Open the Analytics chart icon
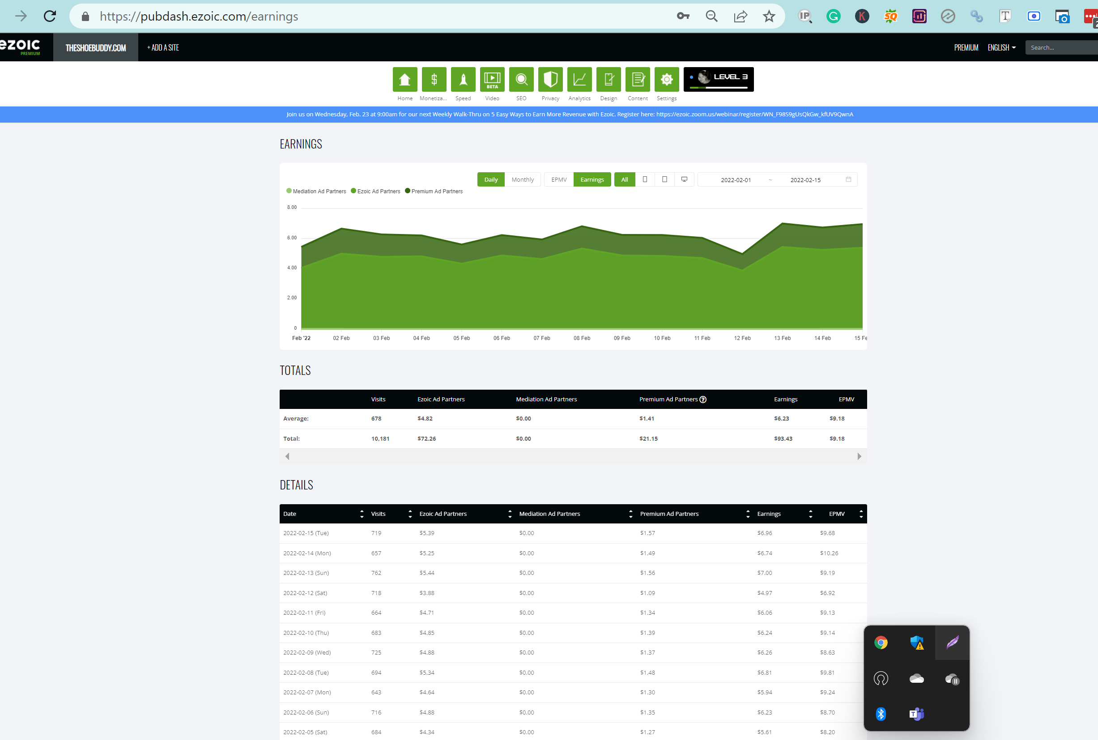 (579, 79)
